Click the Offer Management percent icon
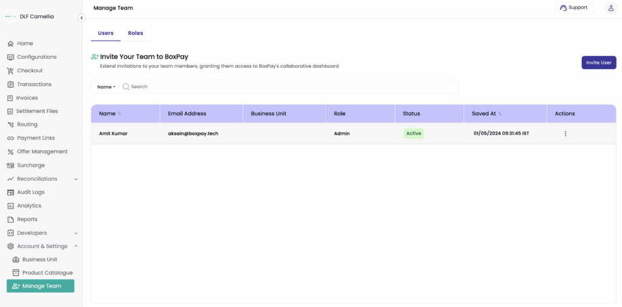The image size is (622, 307). point(11,152)
